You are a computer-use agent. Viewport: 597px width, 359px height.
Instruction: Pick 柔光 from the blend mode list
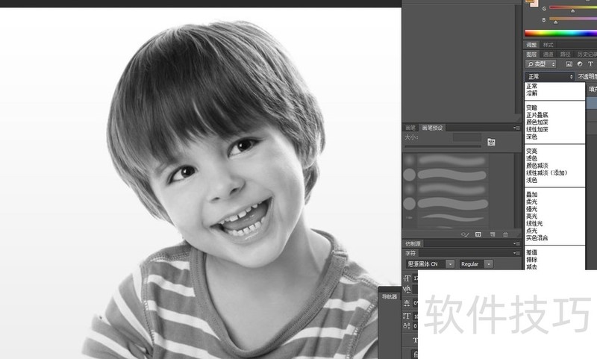tap(531, 202)
